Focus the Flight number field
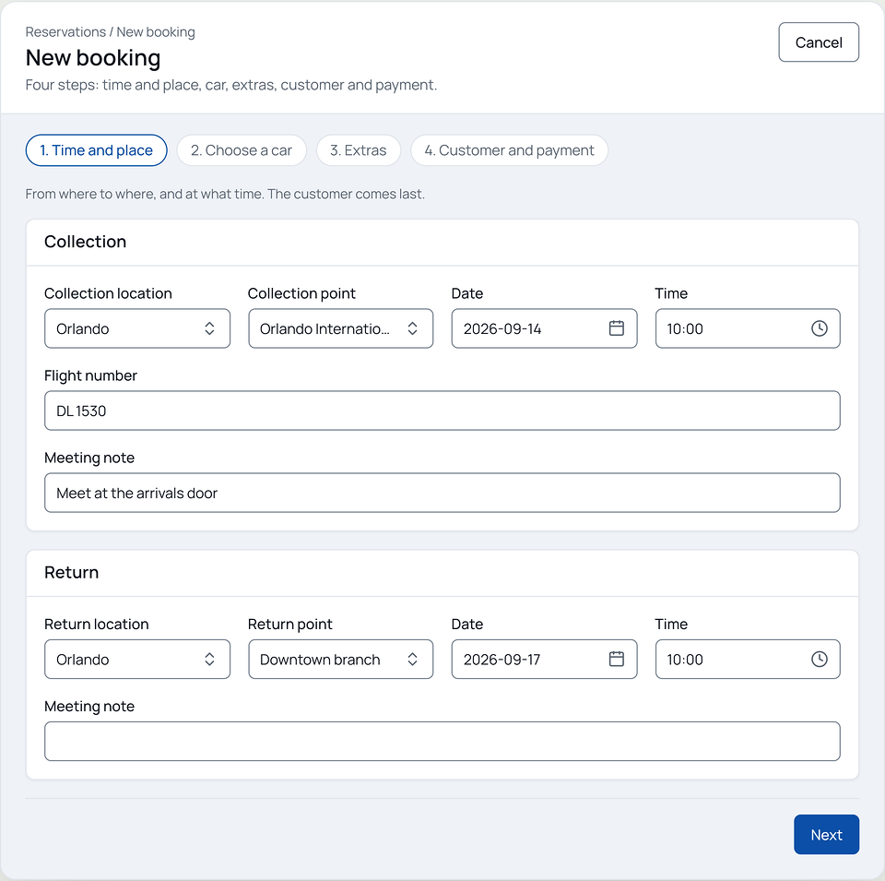Screen dimensions: 885x881 [x=442, y=411]
